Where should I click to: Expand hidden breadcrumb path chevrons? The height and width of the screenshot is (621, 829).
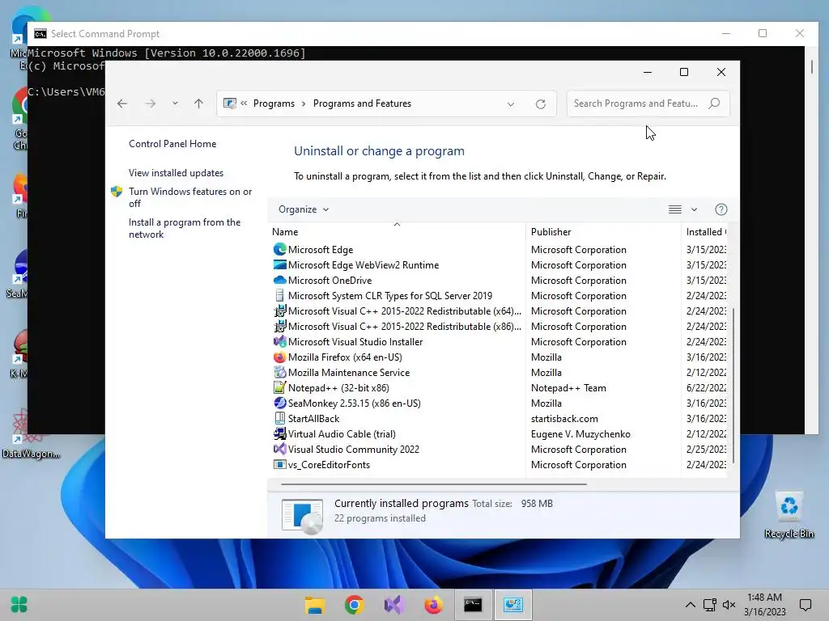pyautogui.click(x=244, y=103)
